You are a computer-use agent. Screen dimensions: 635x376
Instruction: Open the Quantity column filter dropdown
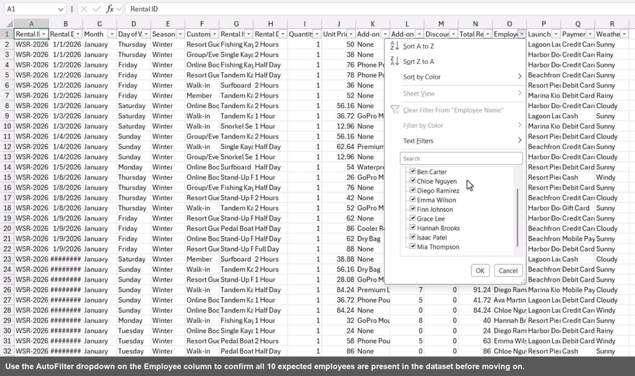point(317,34)
